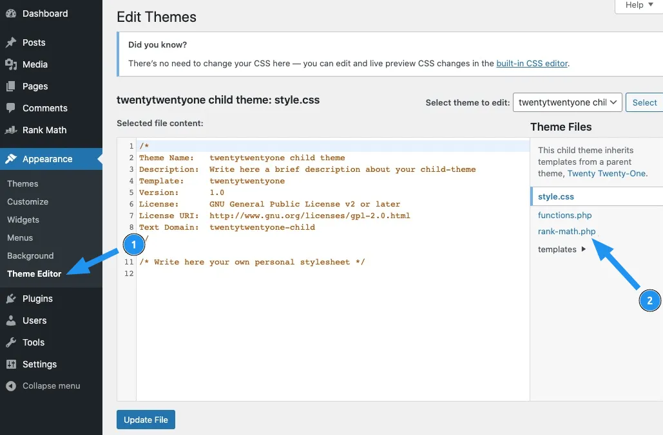Open functions.php from Theme Files
The width and height of the screenshot is (663, 435).
[x=564, y=215]
